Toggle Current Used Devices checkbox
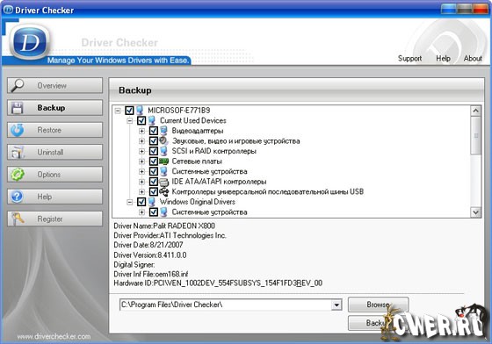 [x=141, y=120]
